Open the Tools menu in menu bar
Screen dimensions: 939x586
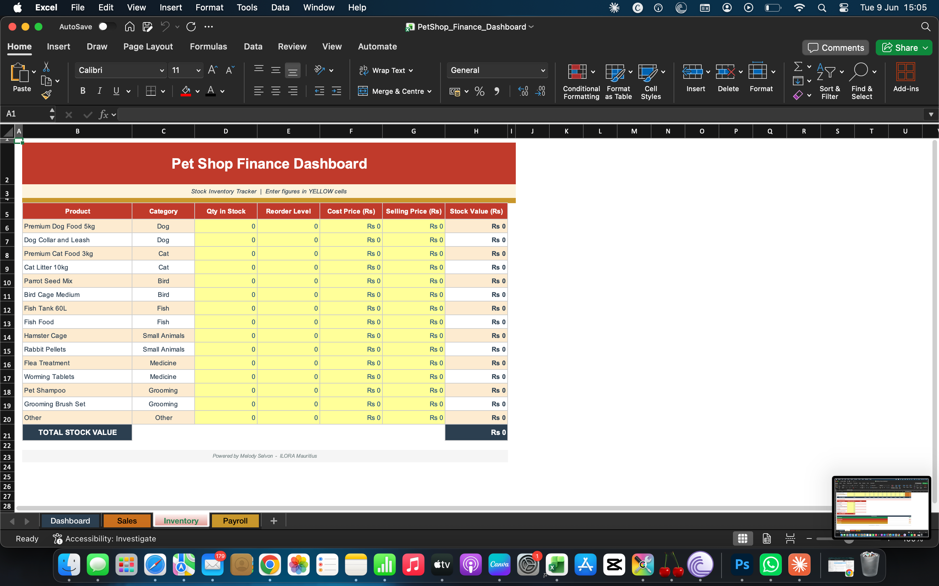[x=247, y=8]
